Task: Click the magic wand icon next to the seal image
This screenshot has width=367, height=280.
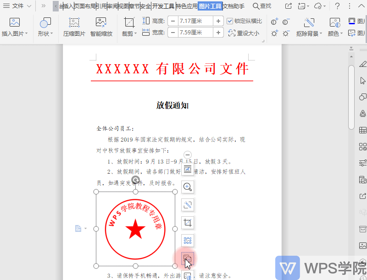Action: [x=187, y=205]
